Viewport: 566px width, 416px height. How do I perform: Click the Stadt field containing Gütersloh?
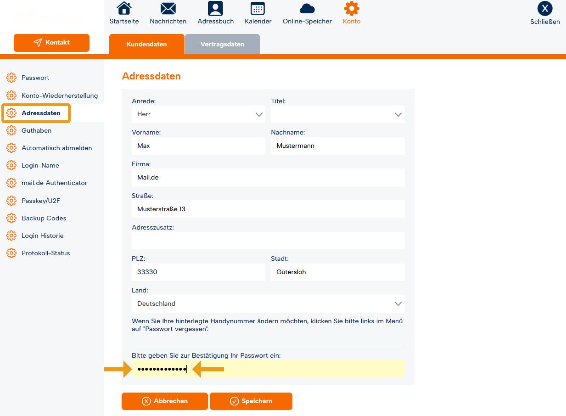coord(338,272)
